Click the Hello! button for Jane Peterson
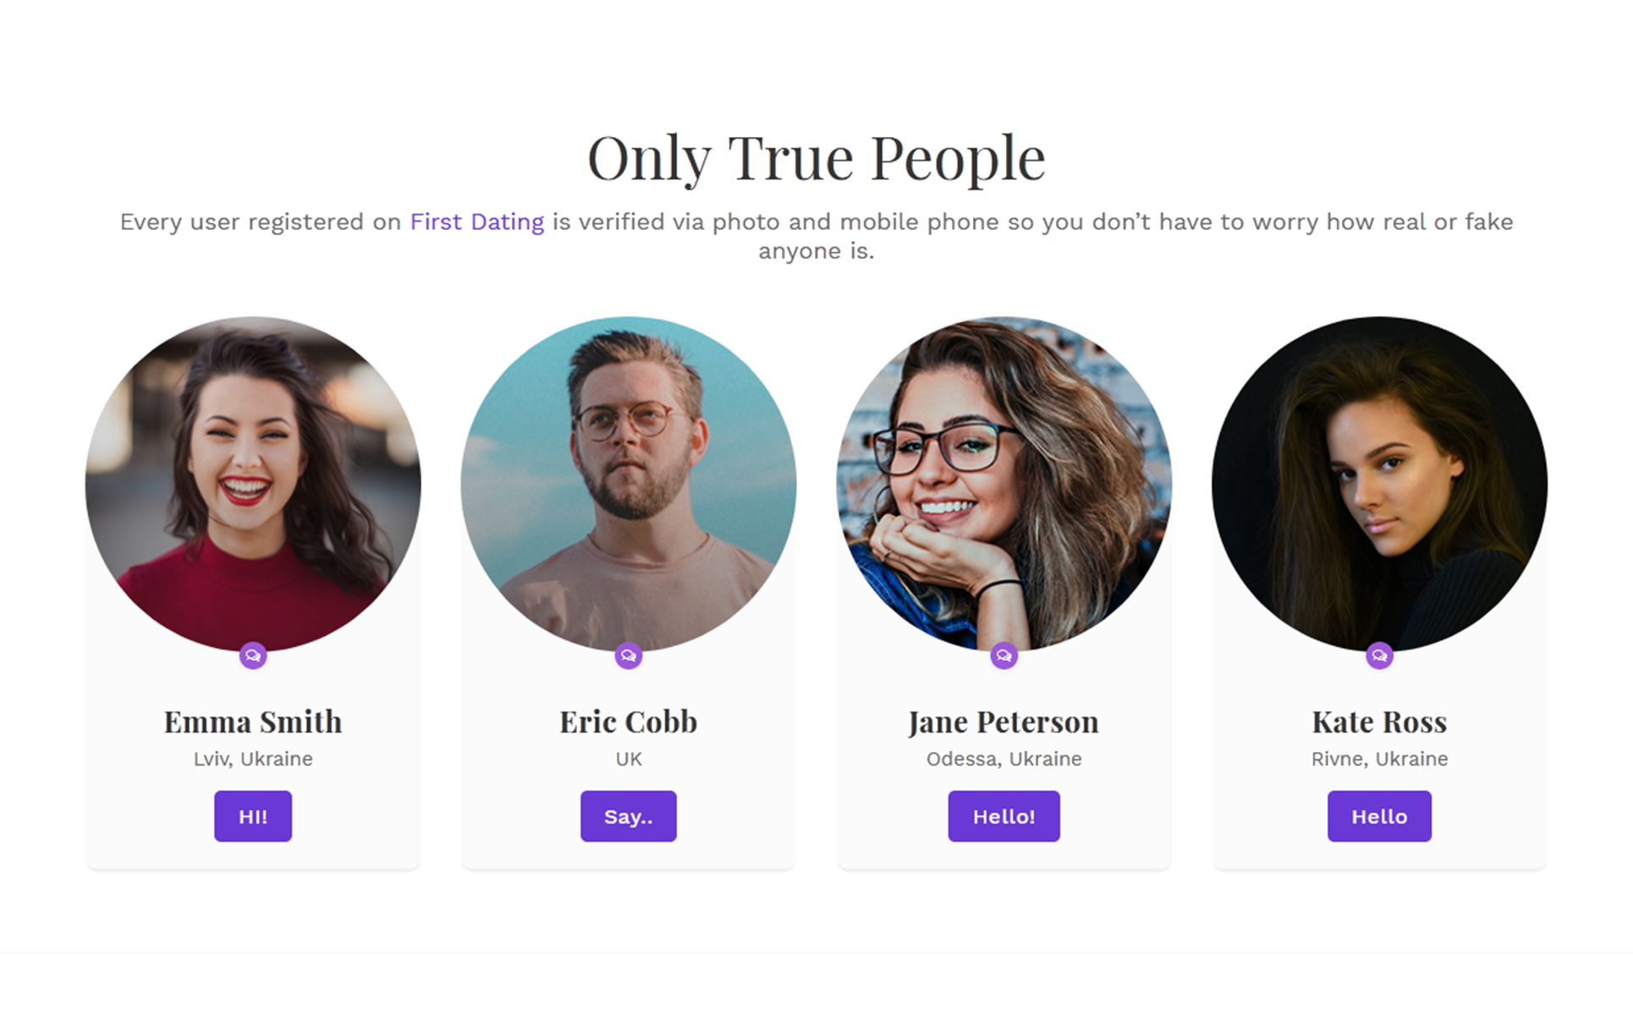Image resolution: width=1633 pixels, height=1015 pixels. (1004, 816)
